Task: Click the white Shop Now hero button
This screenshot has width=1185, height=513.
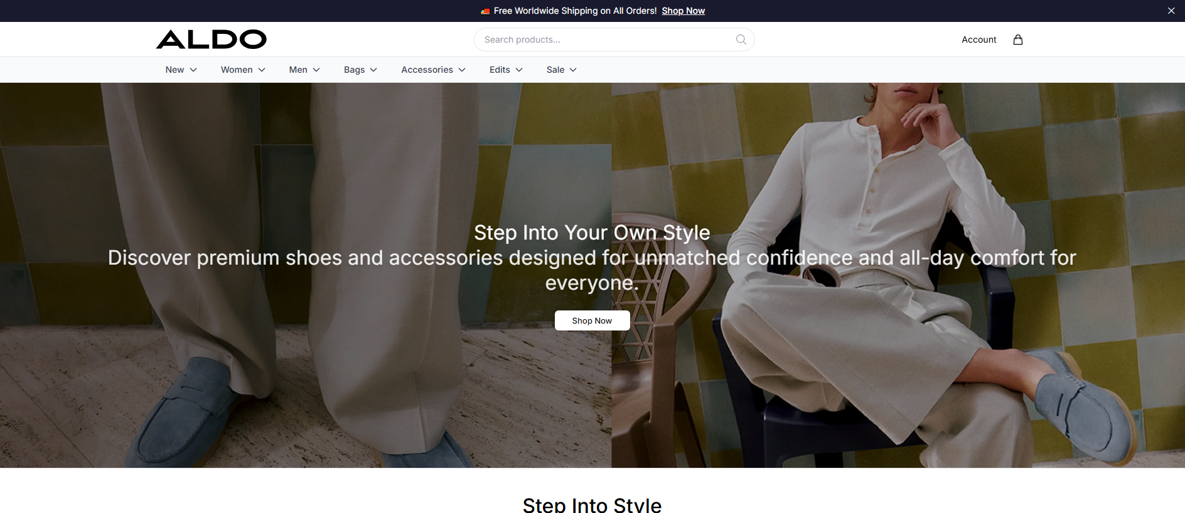Action: (592, 320)
